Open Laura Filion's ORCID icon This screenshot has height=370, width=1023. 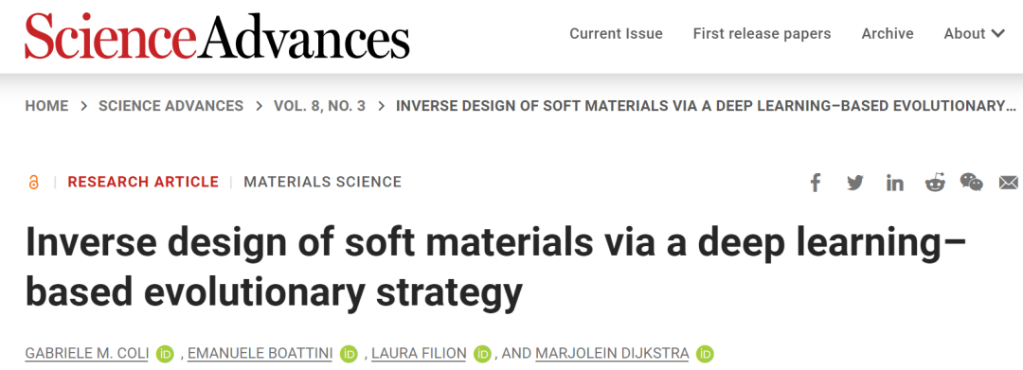coord(482,354)
